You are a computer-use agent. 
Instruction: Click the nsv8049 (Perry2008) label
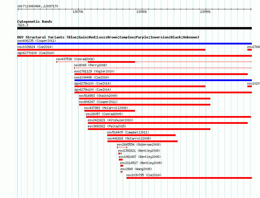point(91,65)
